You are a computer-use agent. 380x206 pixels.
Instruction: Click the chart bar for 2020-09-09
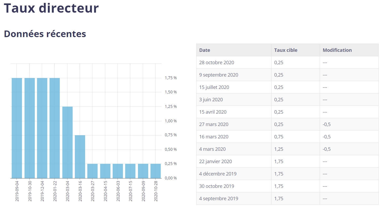[x=143, y=171]
